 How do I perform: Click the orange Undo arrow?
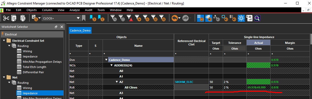[174, 18]
